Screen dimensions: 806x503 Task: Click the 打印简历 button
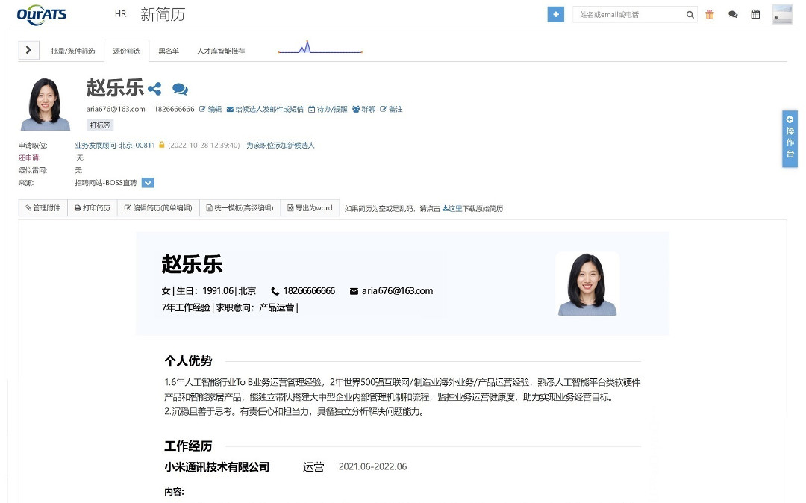point(92,208)
